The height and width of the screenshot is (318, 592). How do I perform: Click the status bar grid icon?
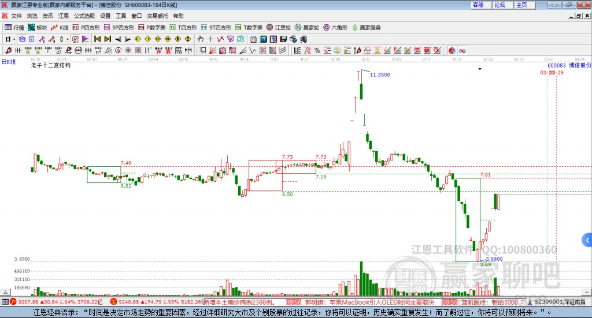click(x=5, y=302)
